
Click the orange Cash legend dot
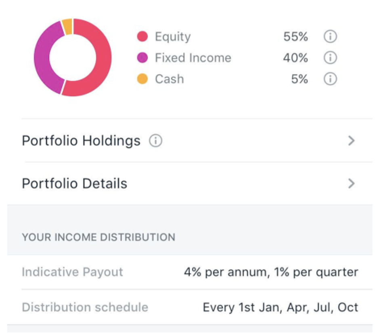tap(142, 79)
